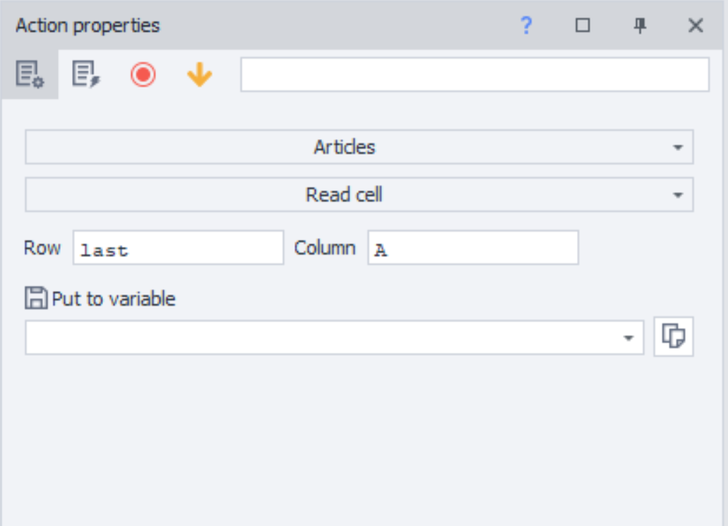Focus the Row field containing "last"

pos(178,248)
